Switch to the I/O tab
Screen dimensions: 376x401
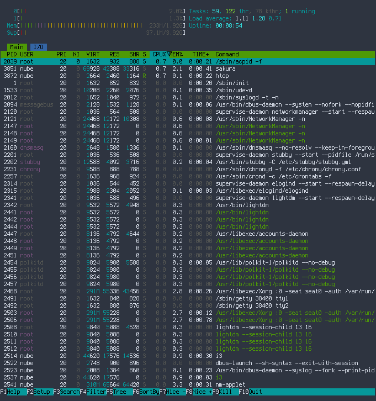39,47
